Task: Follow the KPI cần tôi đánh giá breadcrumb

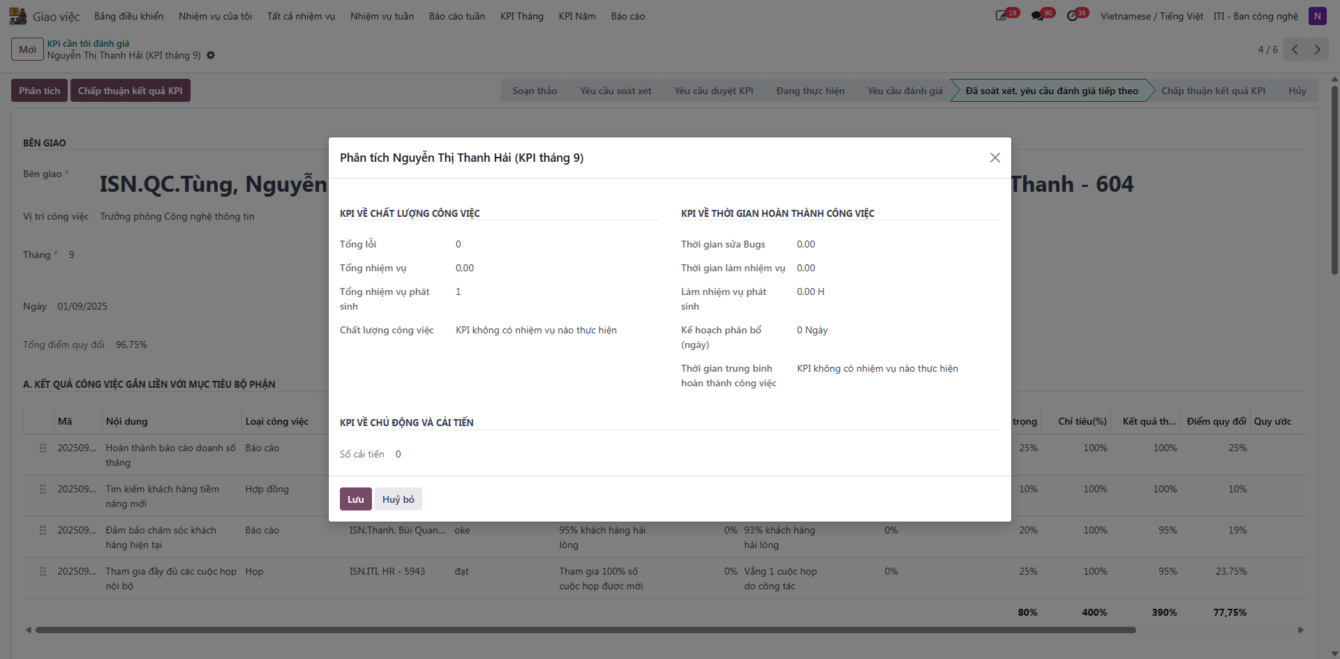Action: coord(88,43)
